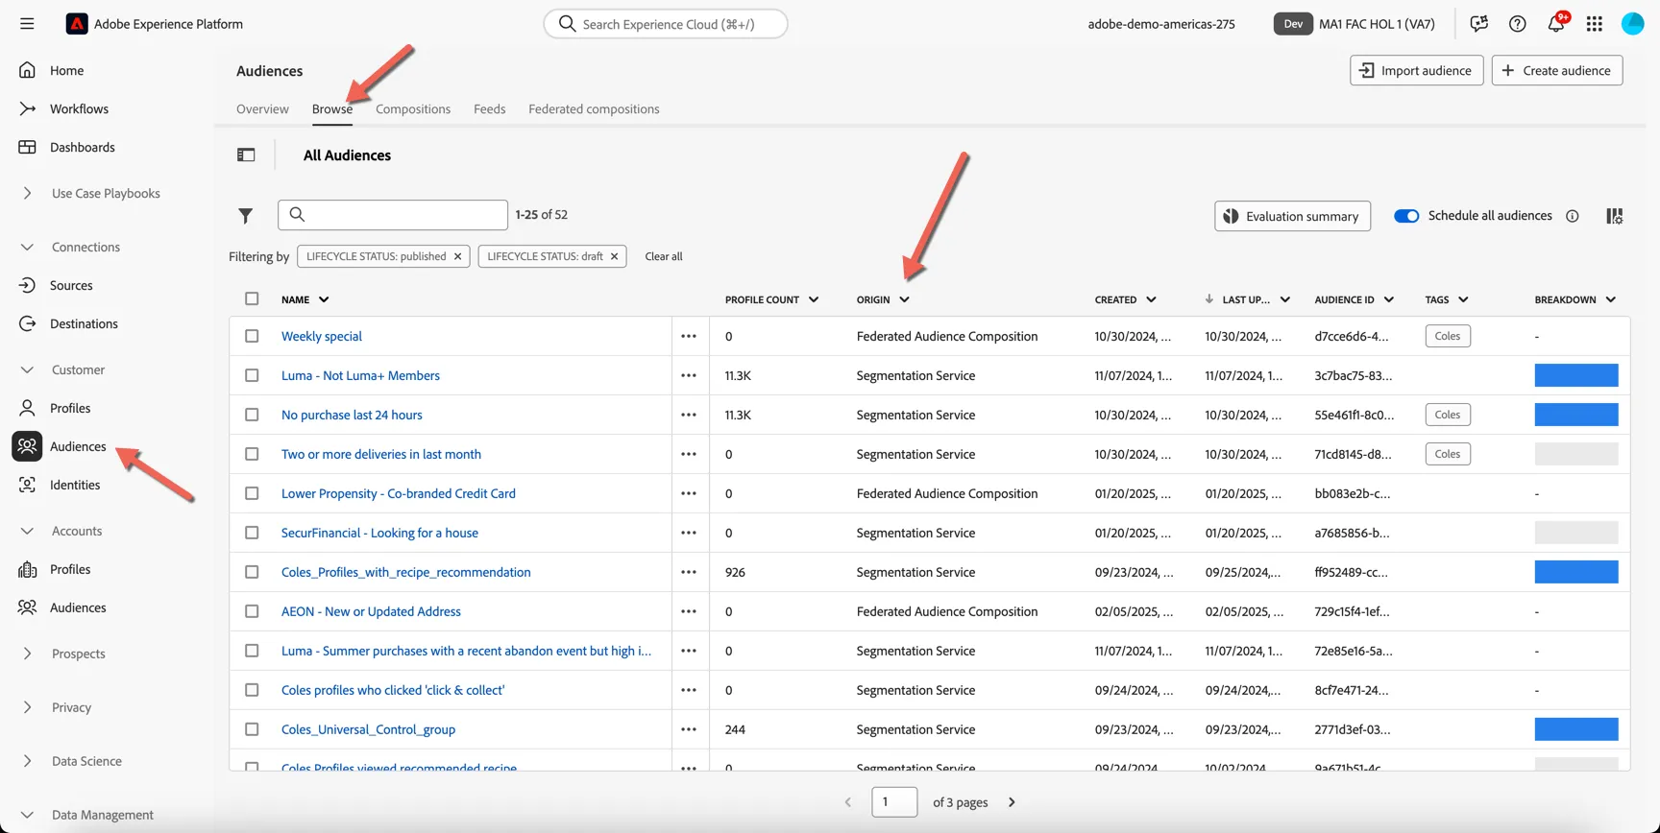Go to next page of audiences
The width and height of the screenshot is (1660, 833).
click(1012, 802)
